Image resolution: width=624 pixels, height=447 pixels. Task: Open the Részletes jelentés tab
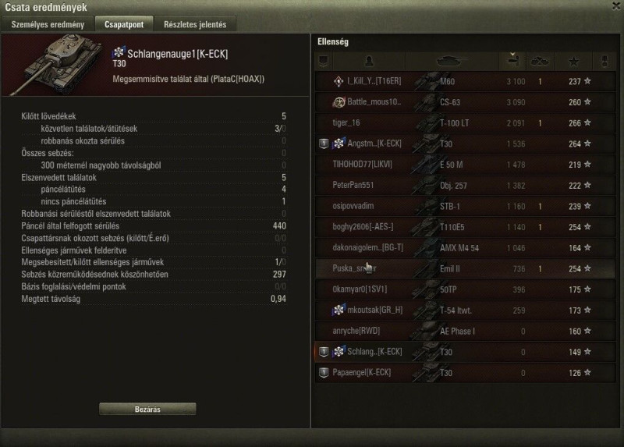coord(195,24)
